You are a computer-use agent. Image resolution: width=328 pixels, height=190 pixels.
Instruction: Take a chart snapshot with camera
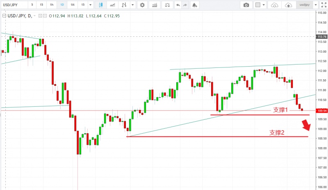[x=246, y=5]
